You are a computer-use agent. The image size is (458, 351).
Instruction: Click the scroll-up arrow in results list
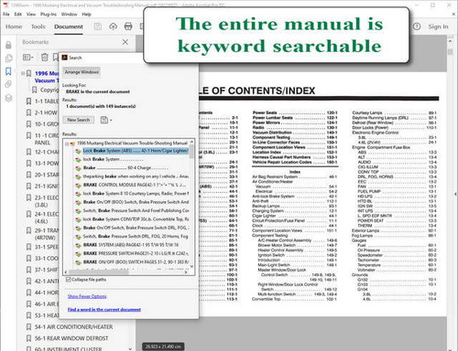(x=191, y=142)
